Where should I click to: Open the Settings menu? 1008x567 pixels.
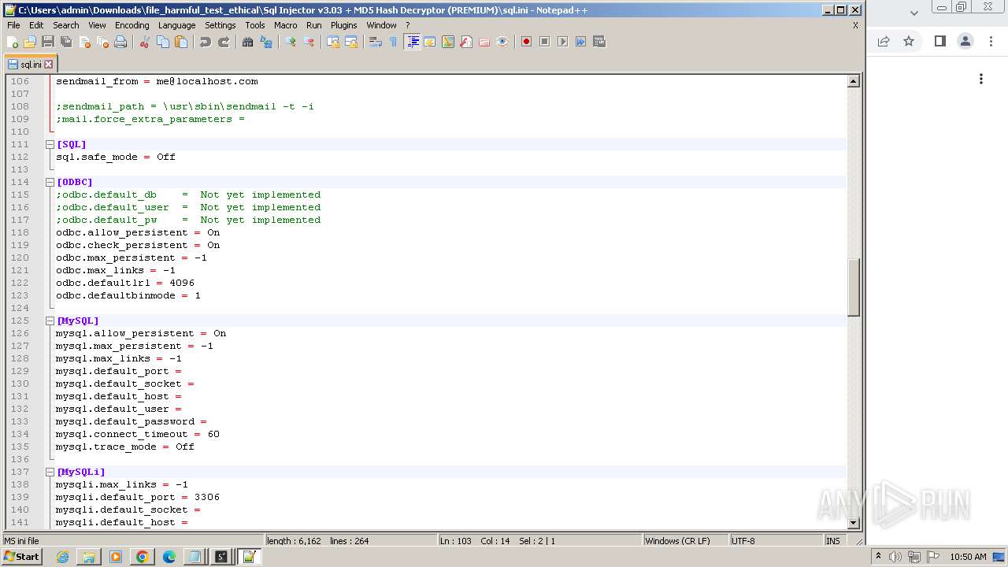[220, 25]
